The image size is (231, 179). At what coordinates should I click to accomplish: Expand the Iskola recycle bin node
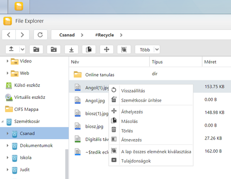point(7,157)
